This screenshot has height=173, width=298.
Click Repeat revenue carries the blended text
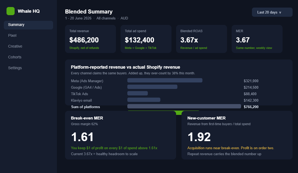224,154
